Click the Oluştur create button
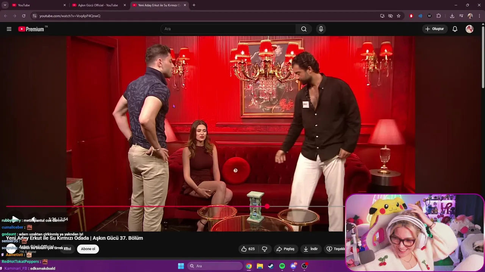 [x=435, y=29]
